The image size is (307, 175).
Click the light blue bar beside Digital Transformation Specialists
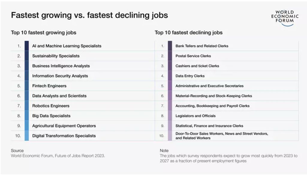pos(27,136)
